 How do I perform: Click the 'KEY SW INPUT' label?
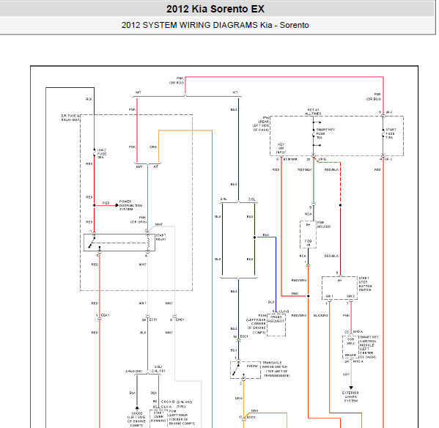[281, 148]
